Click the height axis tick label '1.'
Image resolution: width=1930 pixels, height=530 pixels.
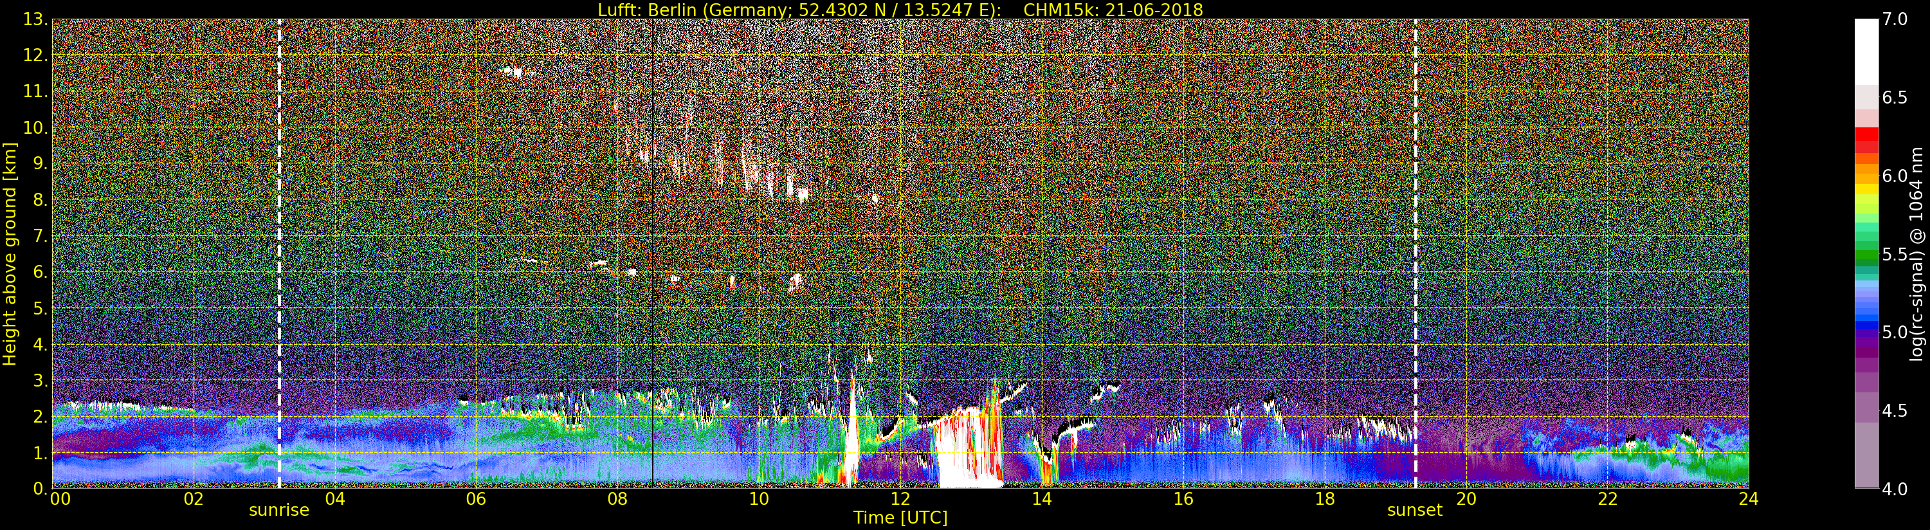(x=39, y=453)
